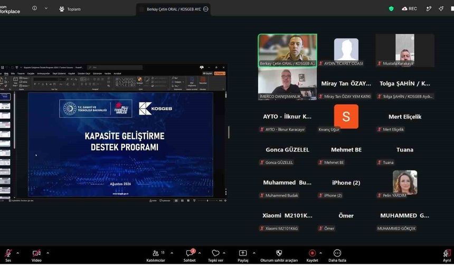454x266 pixels.
Task: Expand the arrow next to Paylaş
Action: [254, 253]
